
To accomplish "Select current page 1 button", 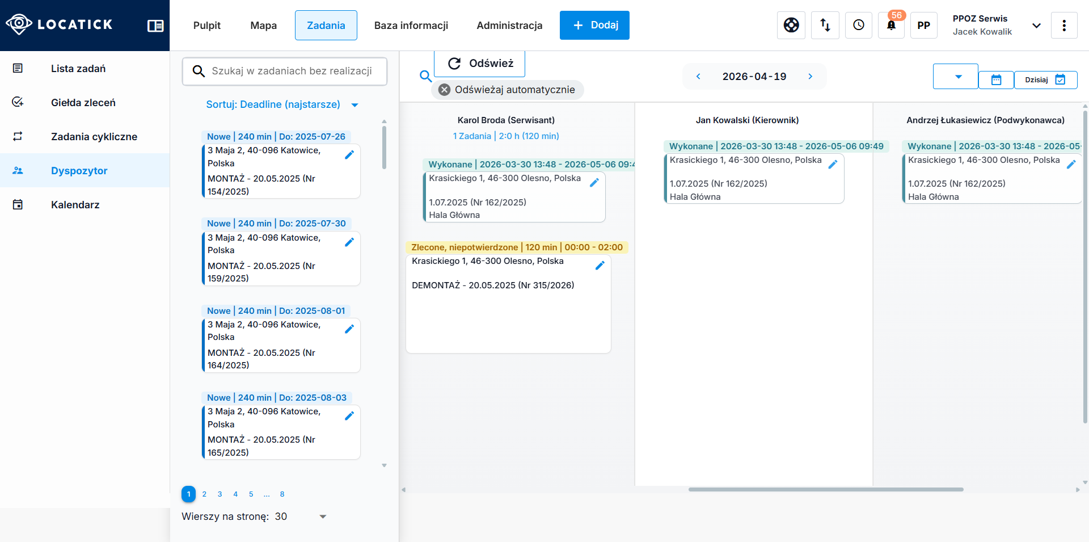I will [189, 494].
